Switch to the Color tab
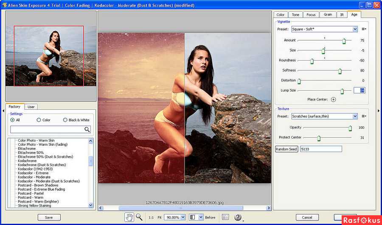 click(281, 14)
